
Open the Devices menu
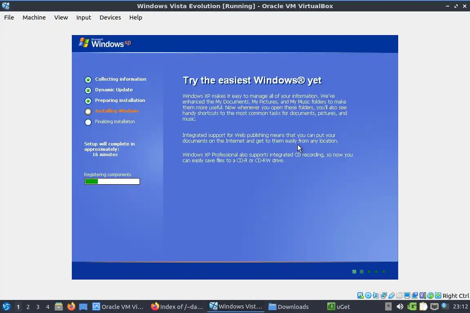coord(110,18)
